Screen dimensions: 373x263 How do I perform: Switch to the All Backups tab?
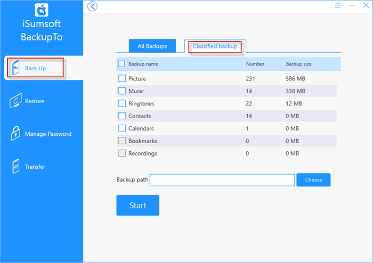click(152, 46)
